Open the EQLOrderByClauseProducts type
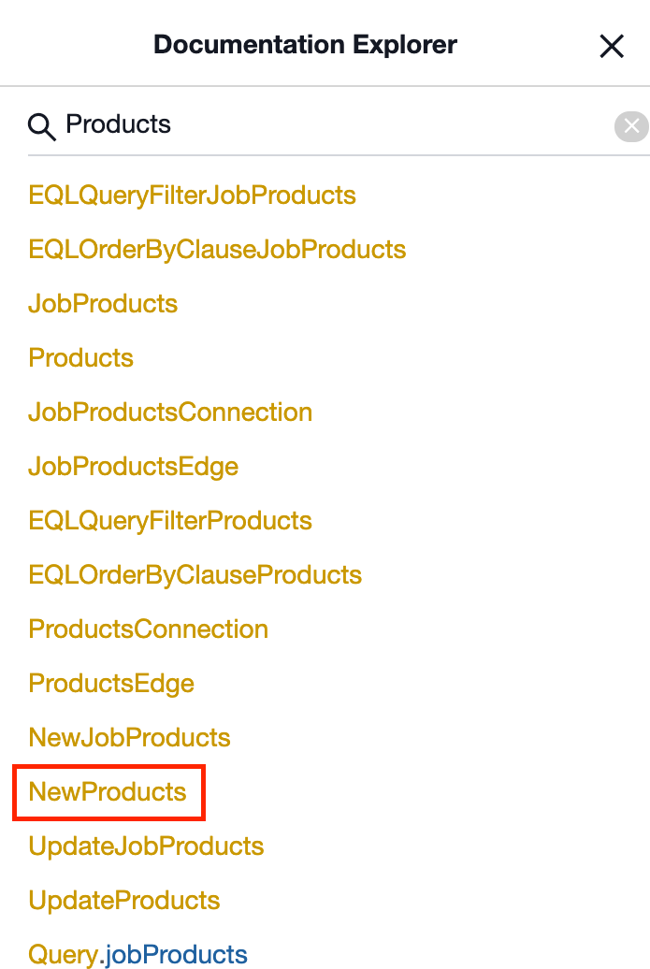Image resolution: width=650 pixels, height=969 pixels. click(x=195, y=574)
